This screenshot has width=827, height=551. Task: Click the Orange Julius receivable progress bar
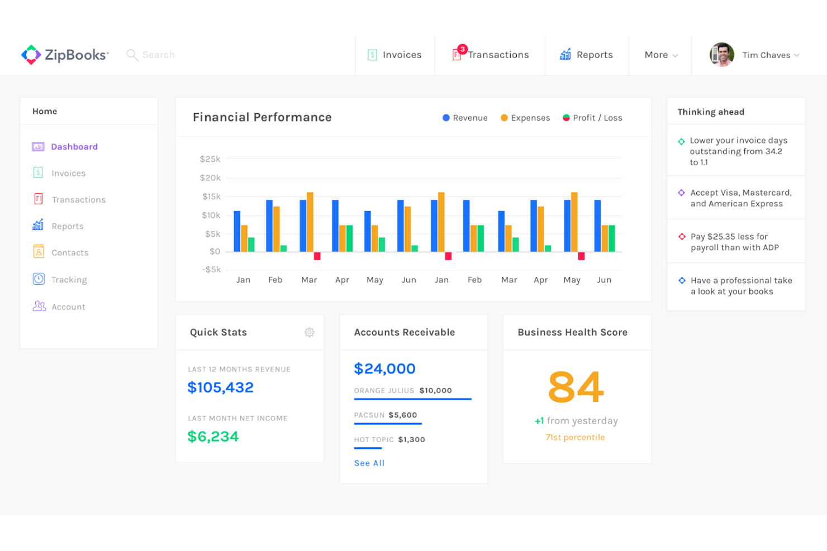(x=412, y=399)
